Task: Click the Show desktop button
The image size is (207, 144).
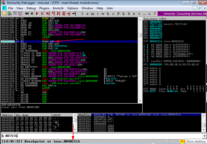Action: pyautogui.click(x=196, y=141)
